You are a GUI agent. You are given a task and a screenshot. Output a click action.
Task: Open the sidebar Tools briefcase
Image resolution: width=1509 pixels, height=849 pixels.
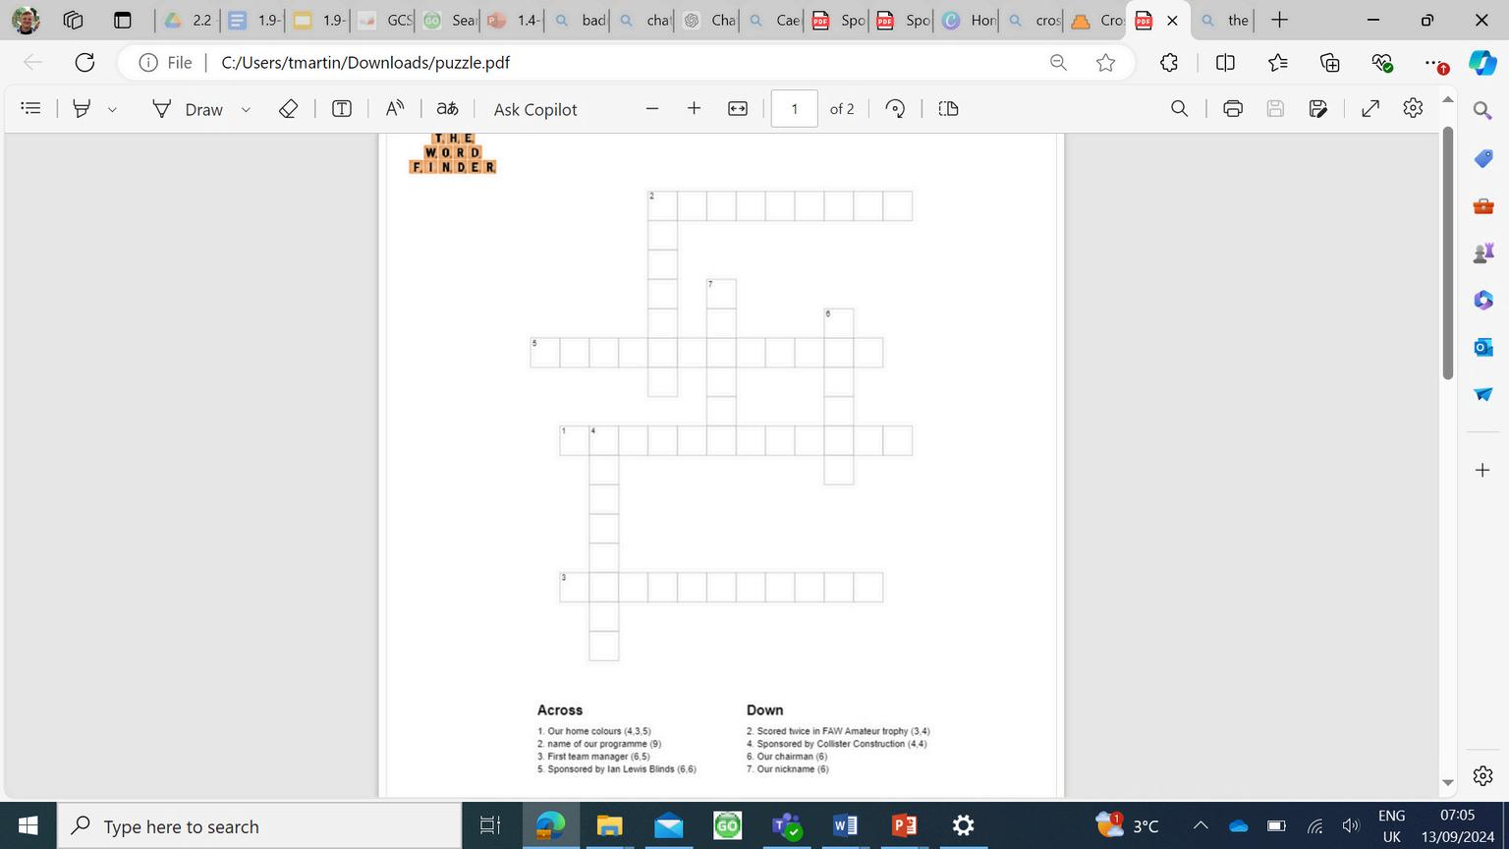point(1483,205)
